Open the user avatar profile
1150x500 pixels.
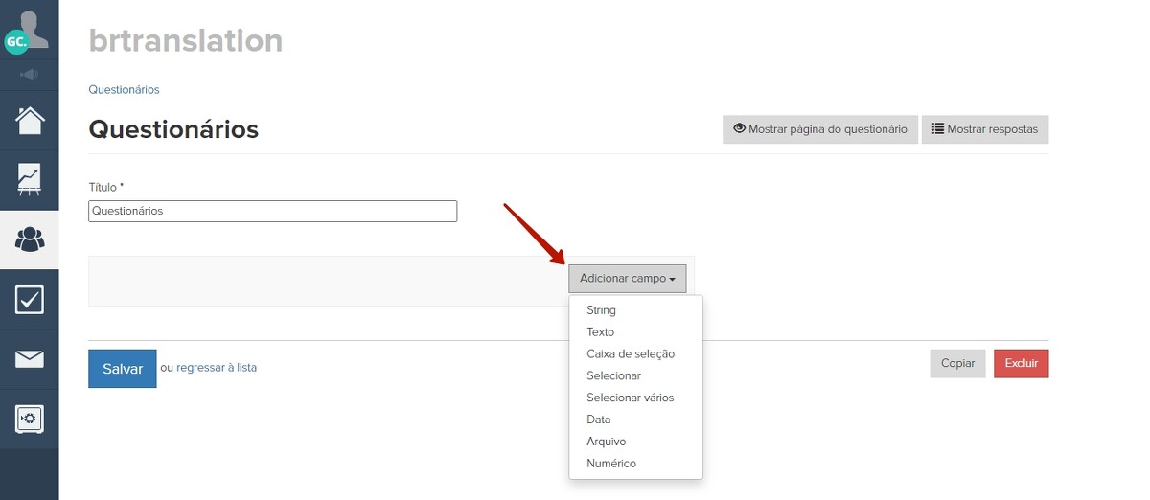point(29,30)
